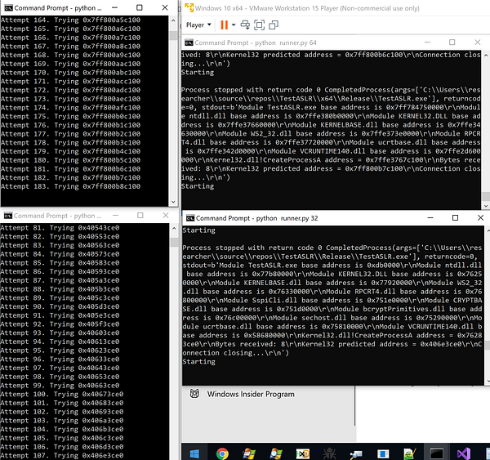This screenshot has height=460, width=490.
Task: Click the line 'Attempt 81. Trying 0x40543ce0'
Action: pos(60,228)
